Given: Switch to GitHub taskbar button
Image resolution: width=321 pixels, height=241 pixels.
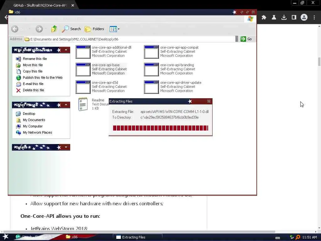Looking at the screenshot, I should click(37, 237).
